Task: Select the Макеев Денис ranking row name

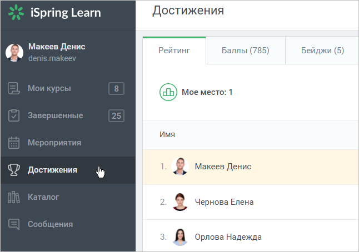Action: click(223, 167)
